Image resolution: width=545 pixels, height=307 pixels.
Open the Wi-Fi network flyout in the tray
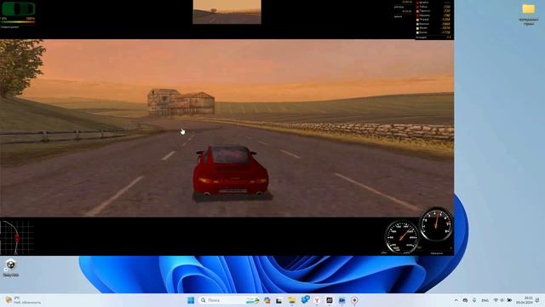[x=496, y=300]
